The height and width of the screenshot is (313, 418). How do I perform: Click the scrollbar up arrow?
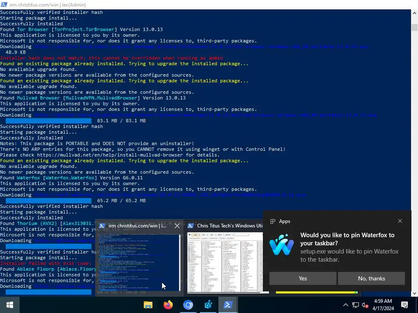[x=415, y=13]
